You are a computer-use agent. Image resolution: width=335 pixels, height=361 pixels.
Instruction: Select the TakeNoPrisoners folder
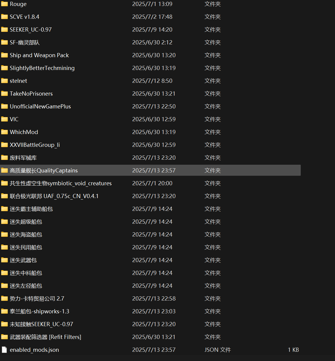click(31, 94)
